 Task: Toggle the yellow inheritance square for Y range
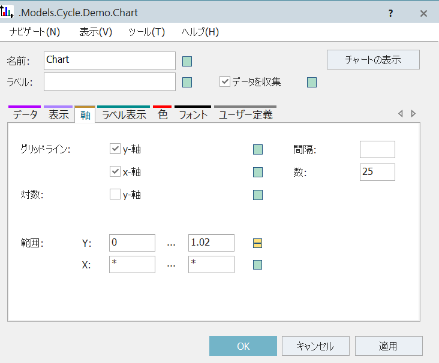pos(257,243)
